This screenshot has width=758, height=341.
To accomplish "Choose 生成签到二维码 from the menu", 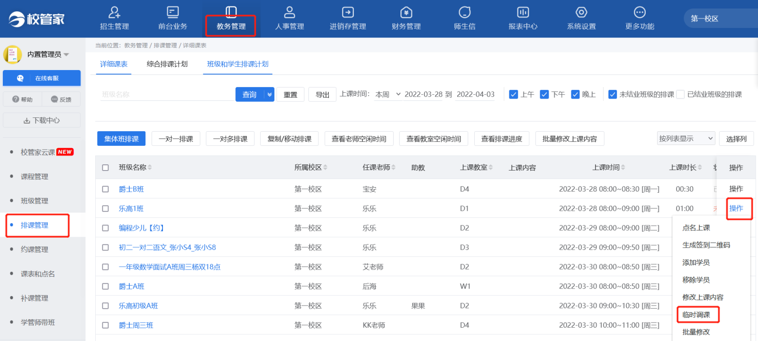I will coord(706,245).
